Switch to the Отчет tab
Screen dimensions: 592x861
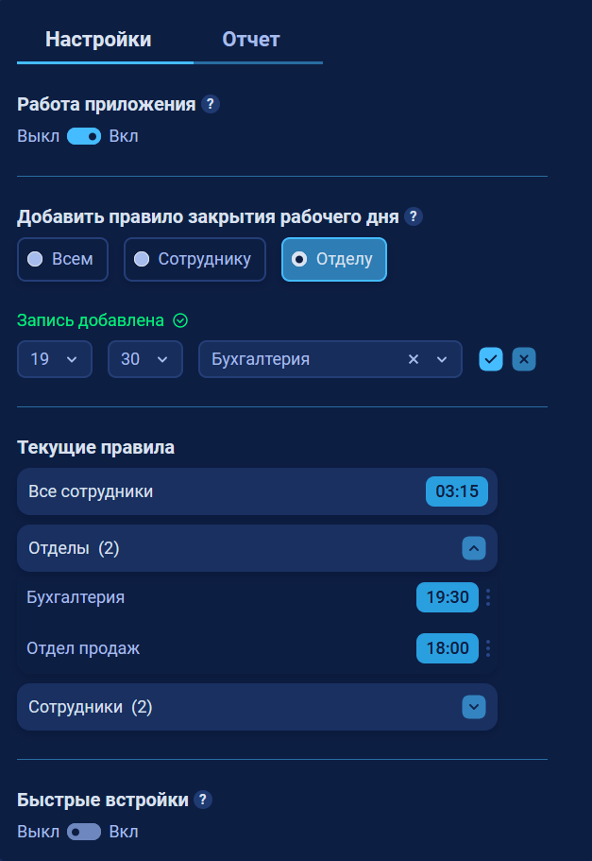click(x=251, y=40)
